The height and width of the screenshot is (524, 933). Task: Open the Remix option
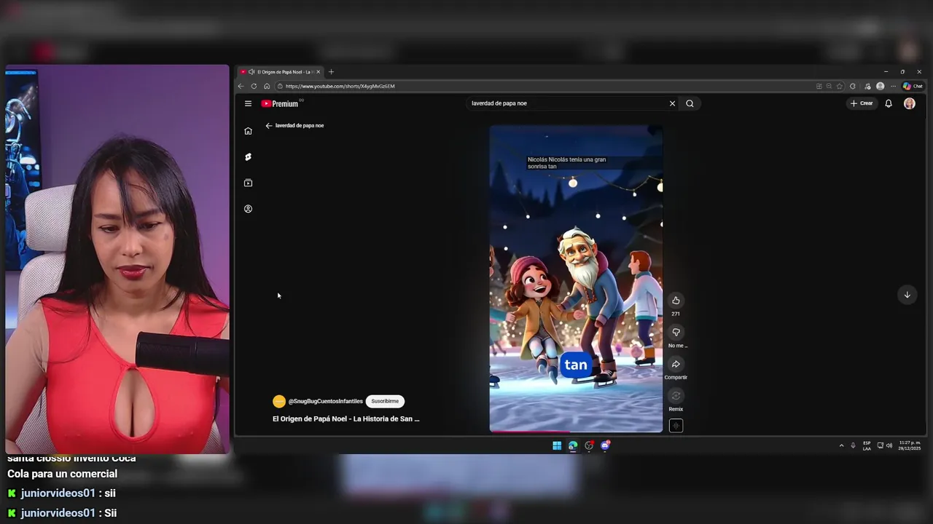676,396
